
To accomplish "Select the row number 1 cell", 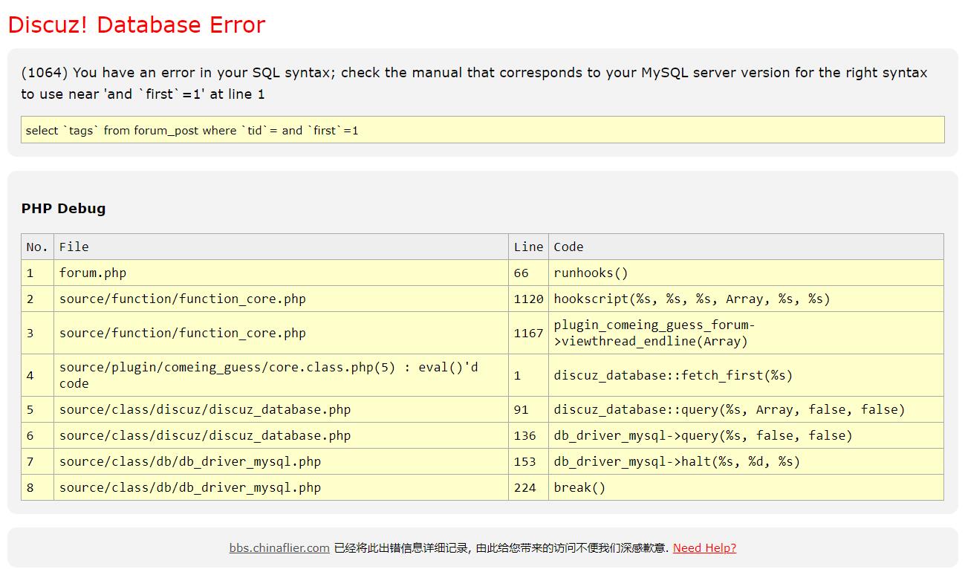I will [x=37, y=273].
